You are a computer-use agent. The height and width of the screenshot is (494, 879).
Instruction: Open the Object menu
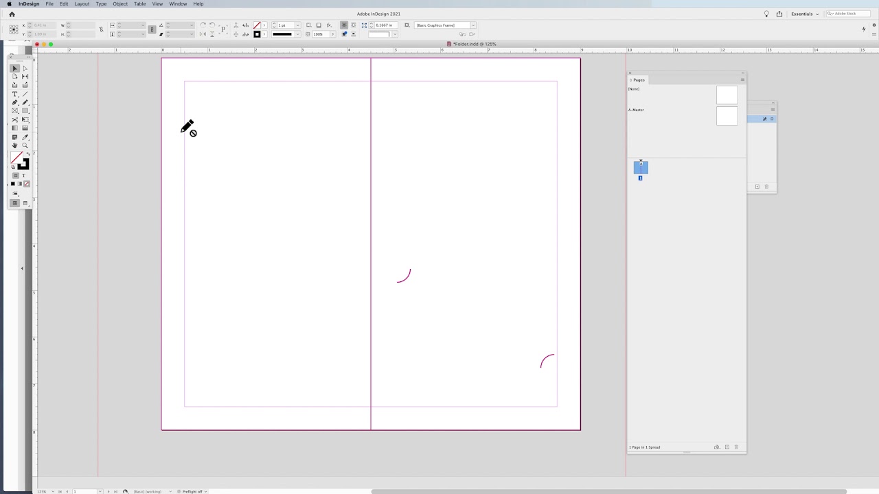click(120, 4)
